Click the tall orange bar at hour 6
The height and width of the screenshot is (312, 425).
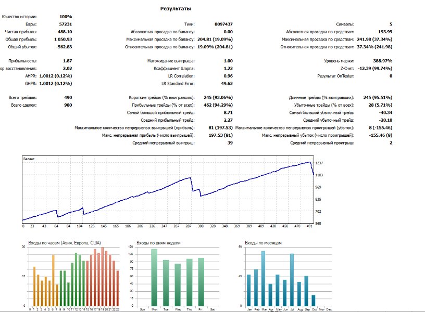point(54,280)
